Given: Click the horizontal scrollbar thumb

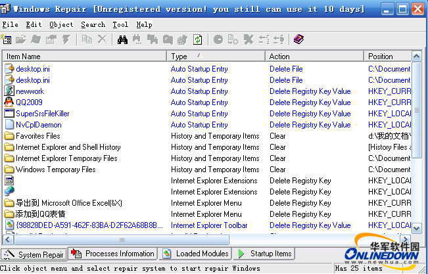Looking at the screenshot, I should pyautogui.click(x=122, y=240).
